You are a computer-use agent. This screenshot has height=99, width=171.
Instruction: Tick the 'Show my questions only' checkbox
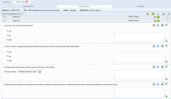point(23,14)
